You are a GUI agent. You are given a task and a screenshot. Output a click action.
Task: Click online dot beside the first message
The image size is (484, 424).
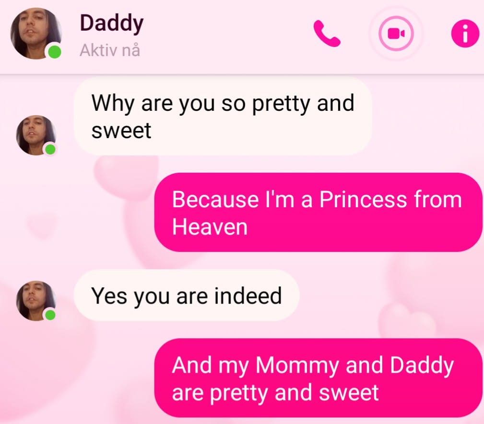50,150
